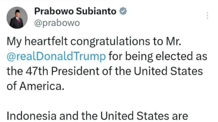
Task: Click the line 'Indonesia and the United States are'
Action: [97, 116]
